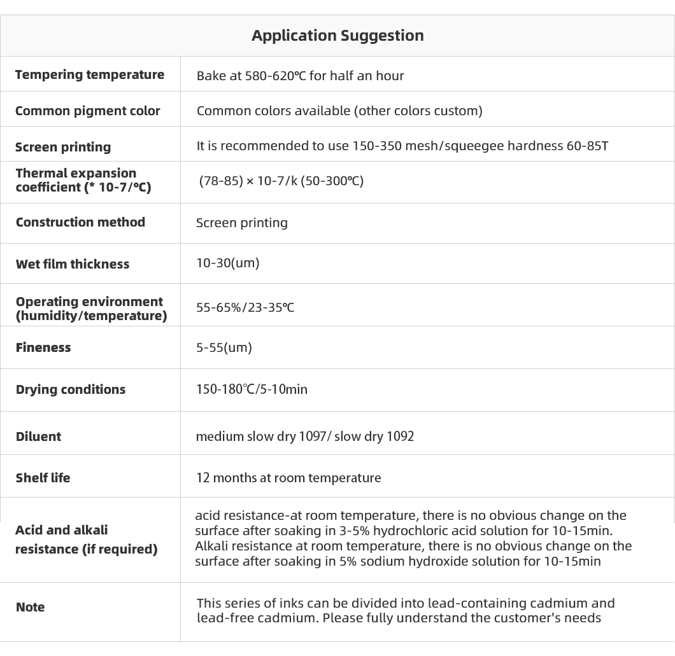Click the Operating environment label

(91, 309)
